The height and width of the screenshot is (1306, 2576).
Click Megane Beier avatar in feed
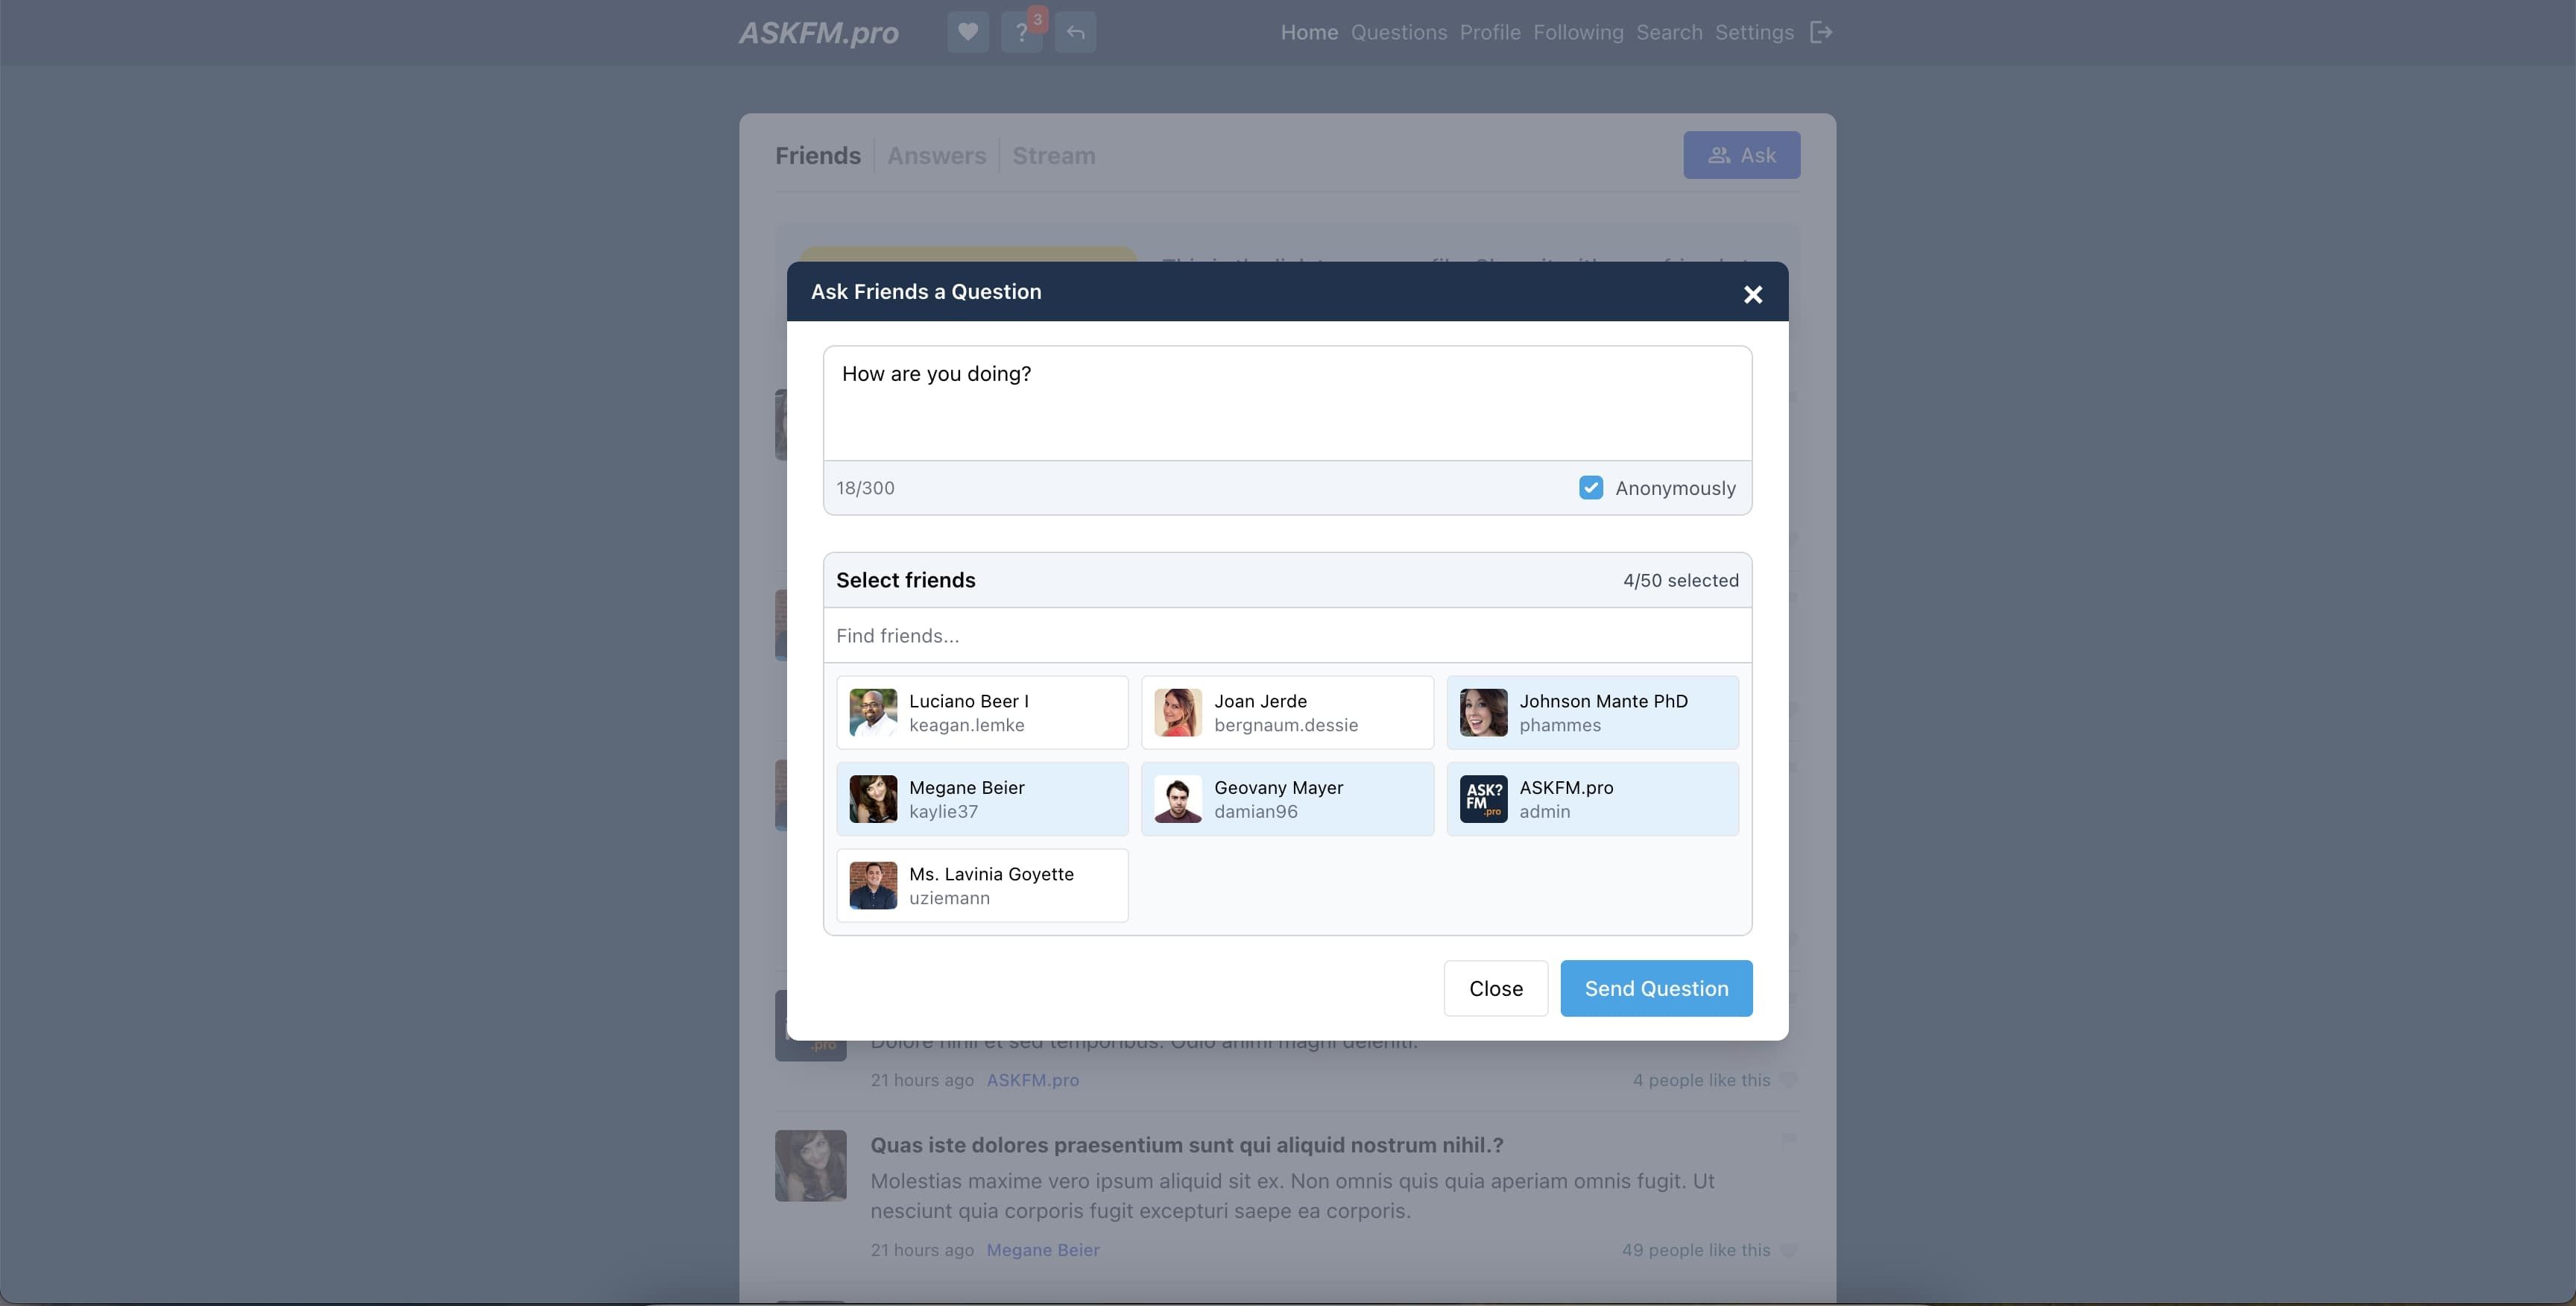pos(810,1165)
